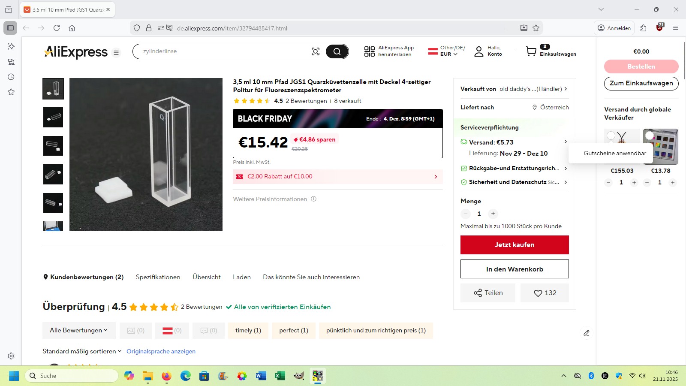Switch to the Übersicht tab
Image resolution: width=686 pixels, height=386 pixels.
[x=207, y=277]
